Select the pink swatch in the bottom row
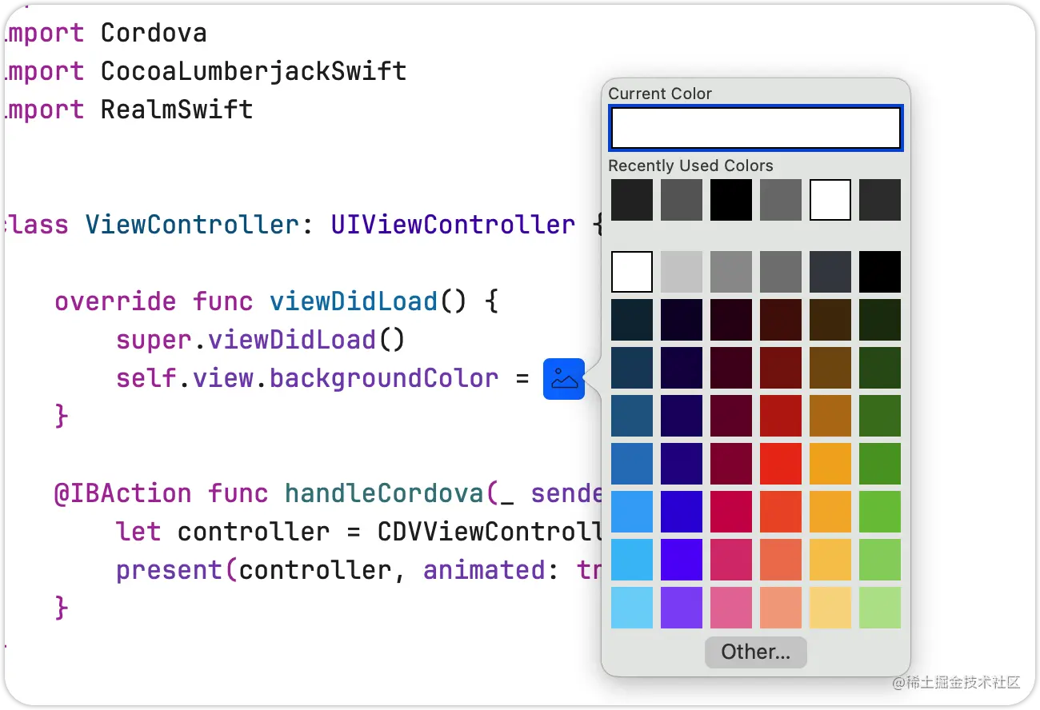The width and height of the screenshot is (1040, 710). pos(731,608)
